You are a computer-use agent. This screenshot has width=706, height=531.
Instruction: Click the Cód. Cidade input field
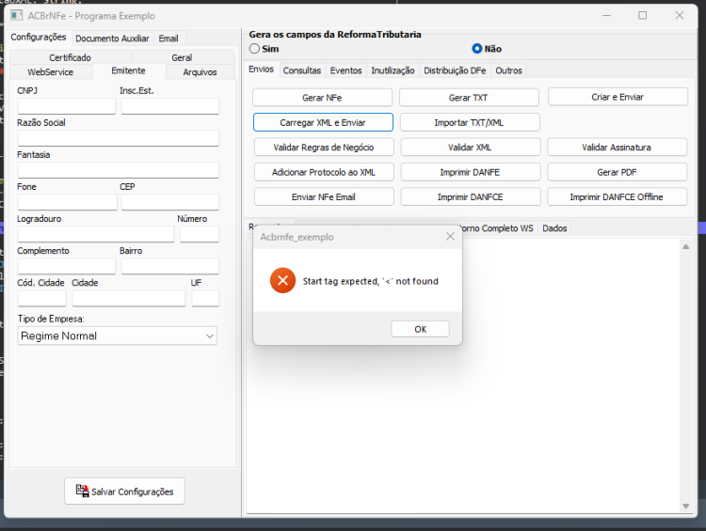click(x=41, y=298)
